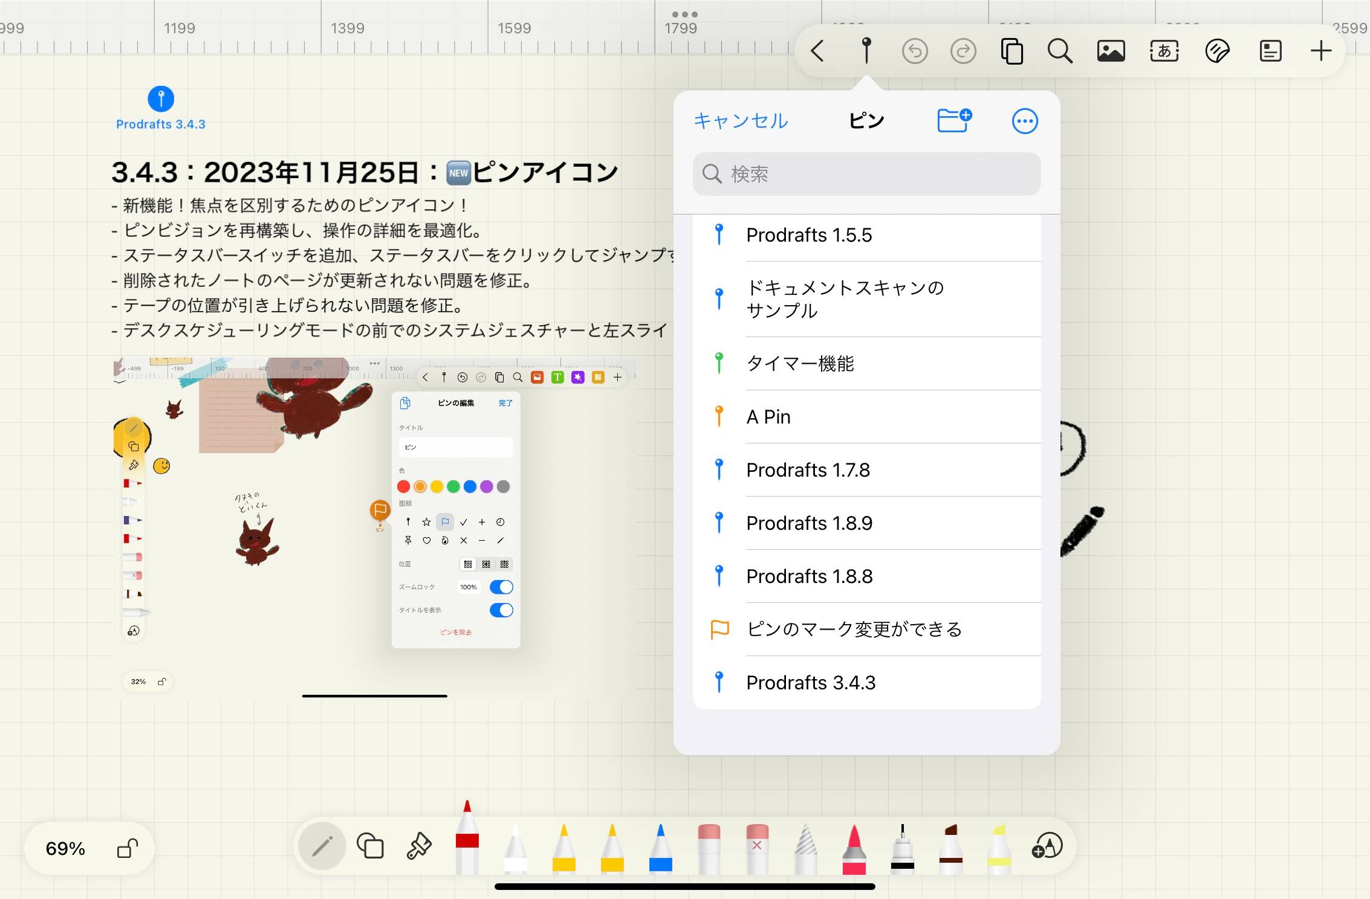
Task: Tap the line テープの位置が引き上げられない問題を修正
Action: 287,306
